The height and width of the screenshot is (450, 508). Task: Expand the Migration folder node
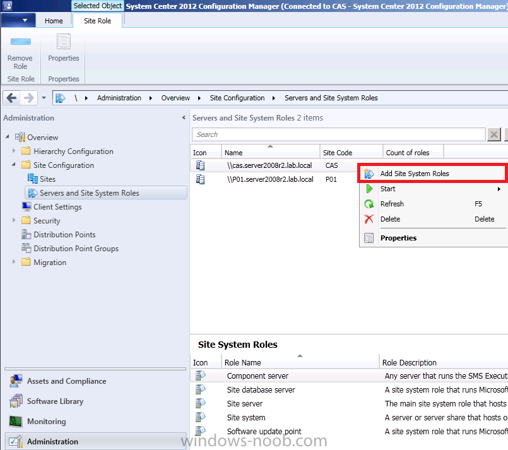point(14,262)
